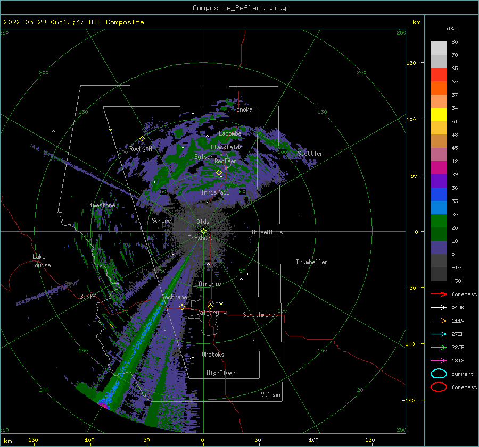
Task: Click the cyan 27ZW arrow icon
Action: tap(439, 334)
